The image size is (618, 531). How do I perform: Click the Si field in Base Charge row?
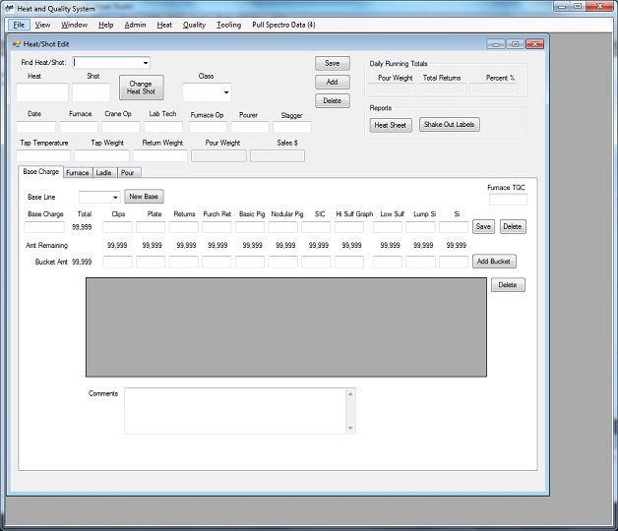click(x=454, y=227)
